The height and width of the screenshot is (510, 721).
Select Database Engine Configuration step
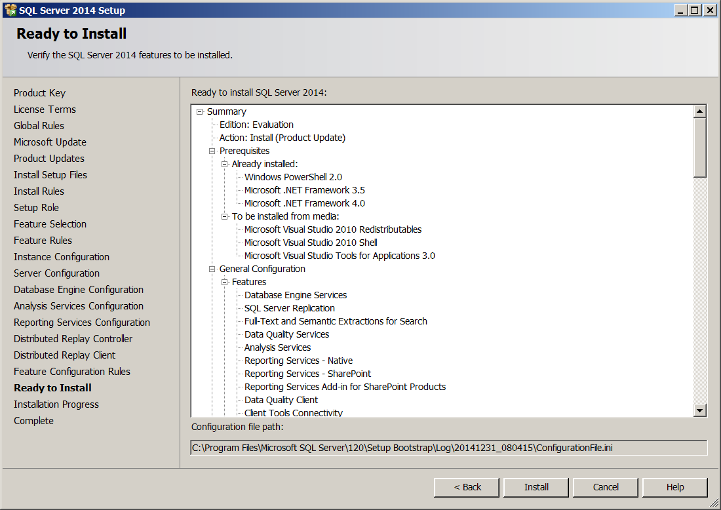coord(79,290)
